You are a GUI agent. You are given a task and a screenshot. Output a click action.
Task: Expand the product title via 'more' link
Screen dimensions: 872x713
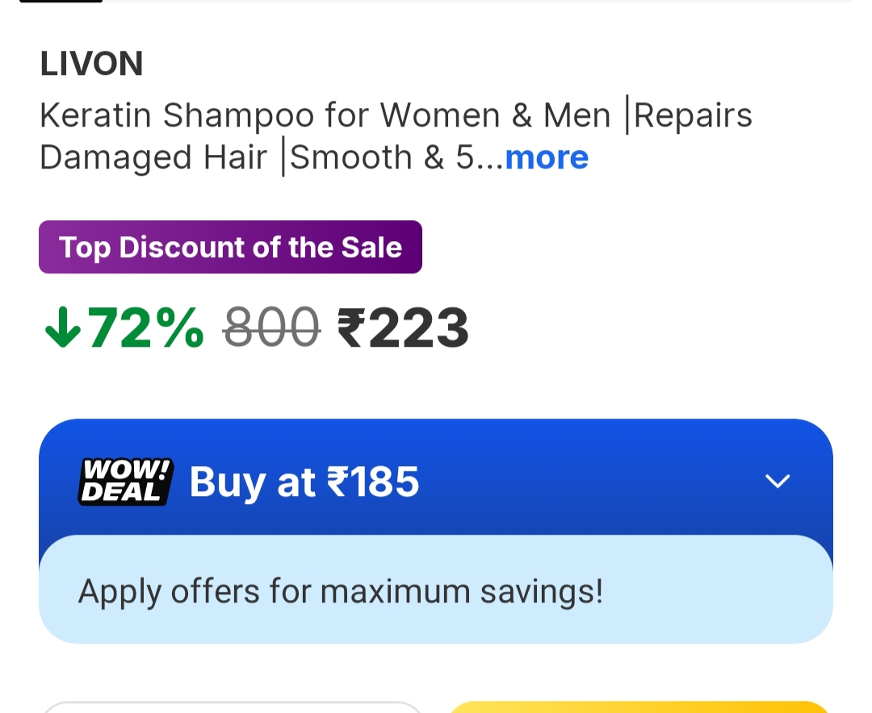point(546,158)
